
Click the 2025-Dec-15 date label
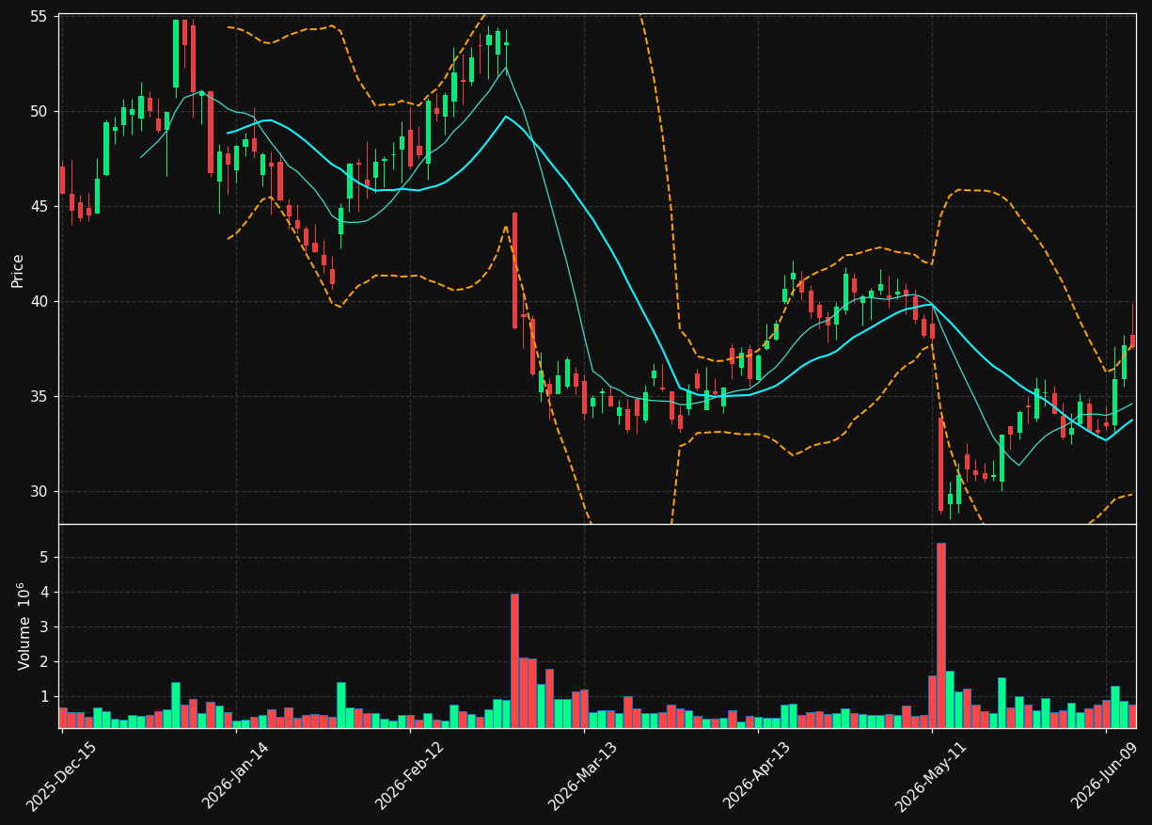pyautogui.click(x=62, y=776)
